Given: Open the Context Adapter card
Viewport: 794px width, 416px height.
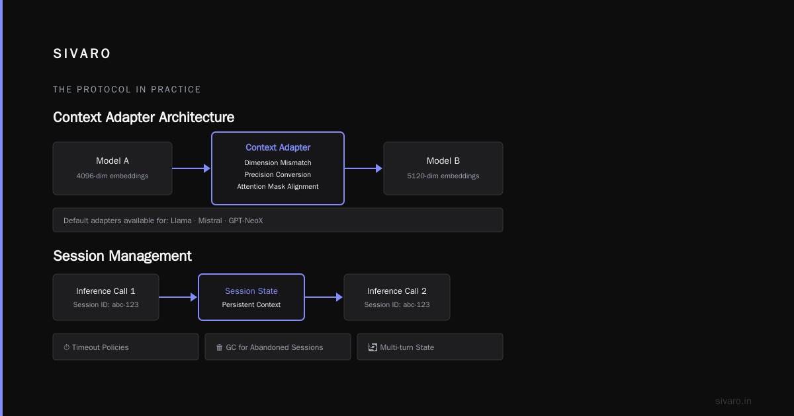Looking at the screenshot, I should (278, 168).
